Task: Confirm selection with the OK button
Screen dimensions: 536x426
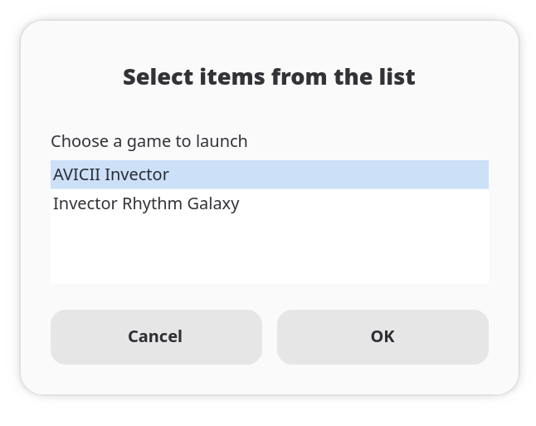Action: coord(383,337)
